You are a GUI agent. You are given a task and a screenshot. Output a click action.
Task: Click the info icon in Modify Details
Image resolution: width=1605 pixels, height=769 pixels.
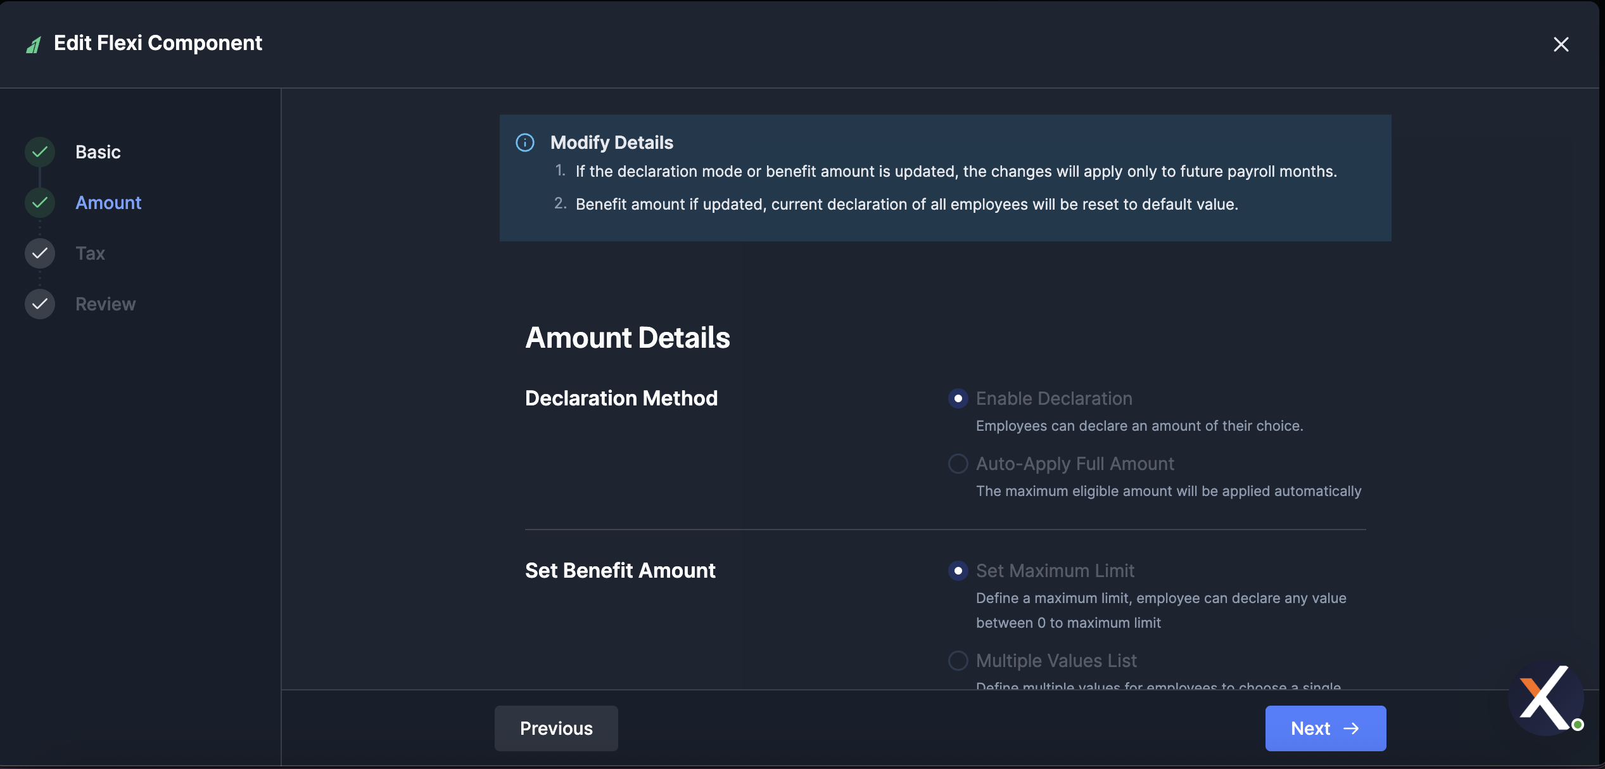pos(525,143)
